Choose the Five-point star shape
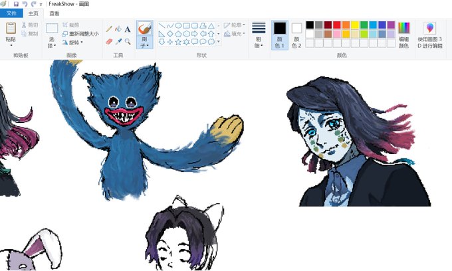This screenshot has width=452, height=271. [178, 42]
